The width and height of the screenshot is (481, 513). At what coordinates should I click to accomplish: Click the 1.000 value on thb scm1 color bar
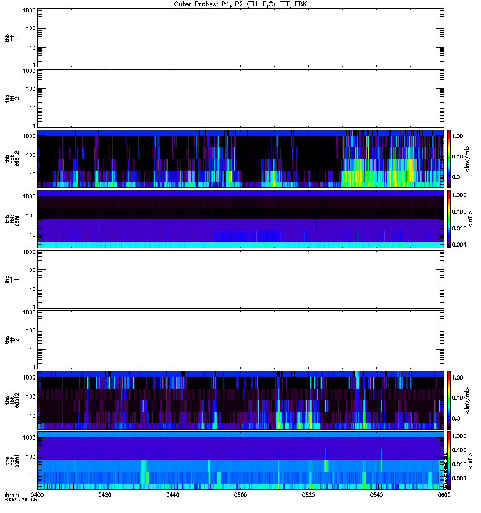click(x=459, y=195)
